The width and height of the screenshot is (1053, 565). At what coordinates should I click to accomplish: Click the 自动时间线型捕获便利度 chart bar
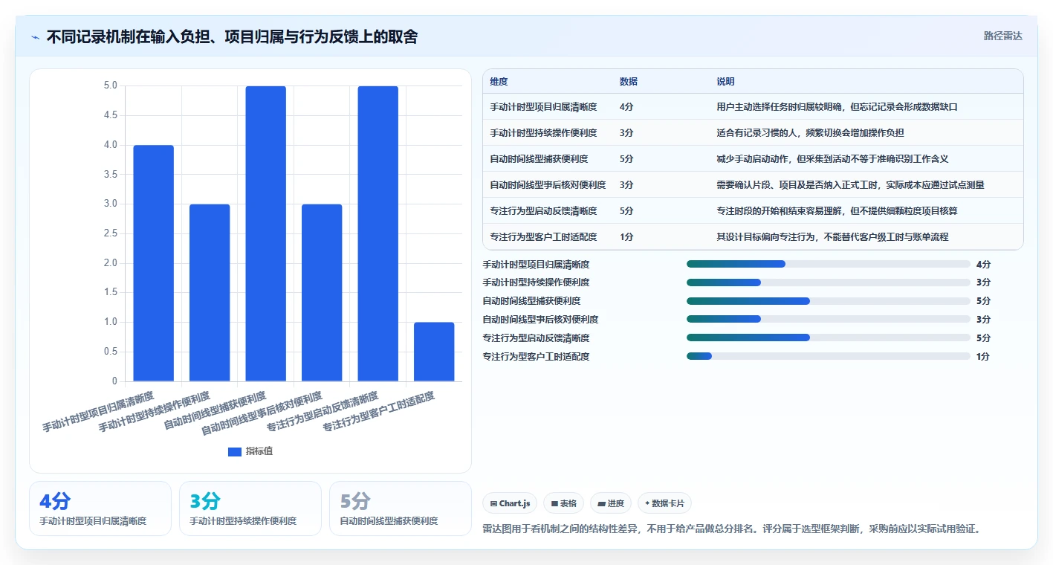click(x=266, y=233)
